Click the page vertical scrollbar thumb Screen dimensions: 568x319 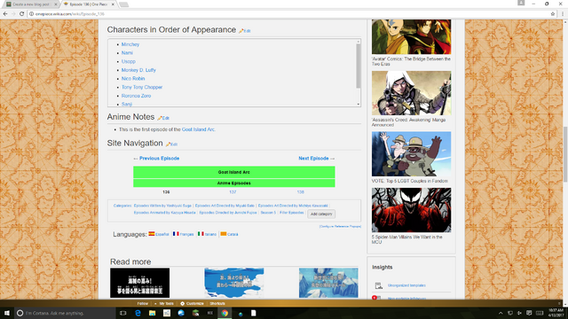[x=565, y=154]
